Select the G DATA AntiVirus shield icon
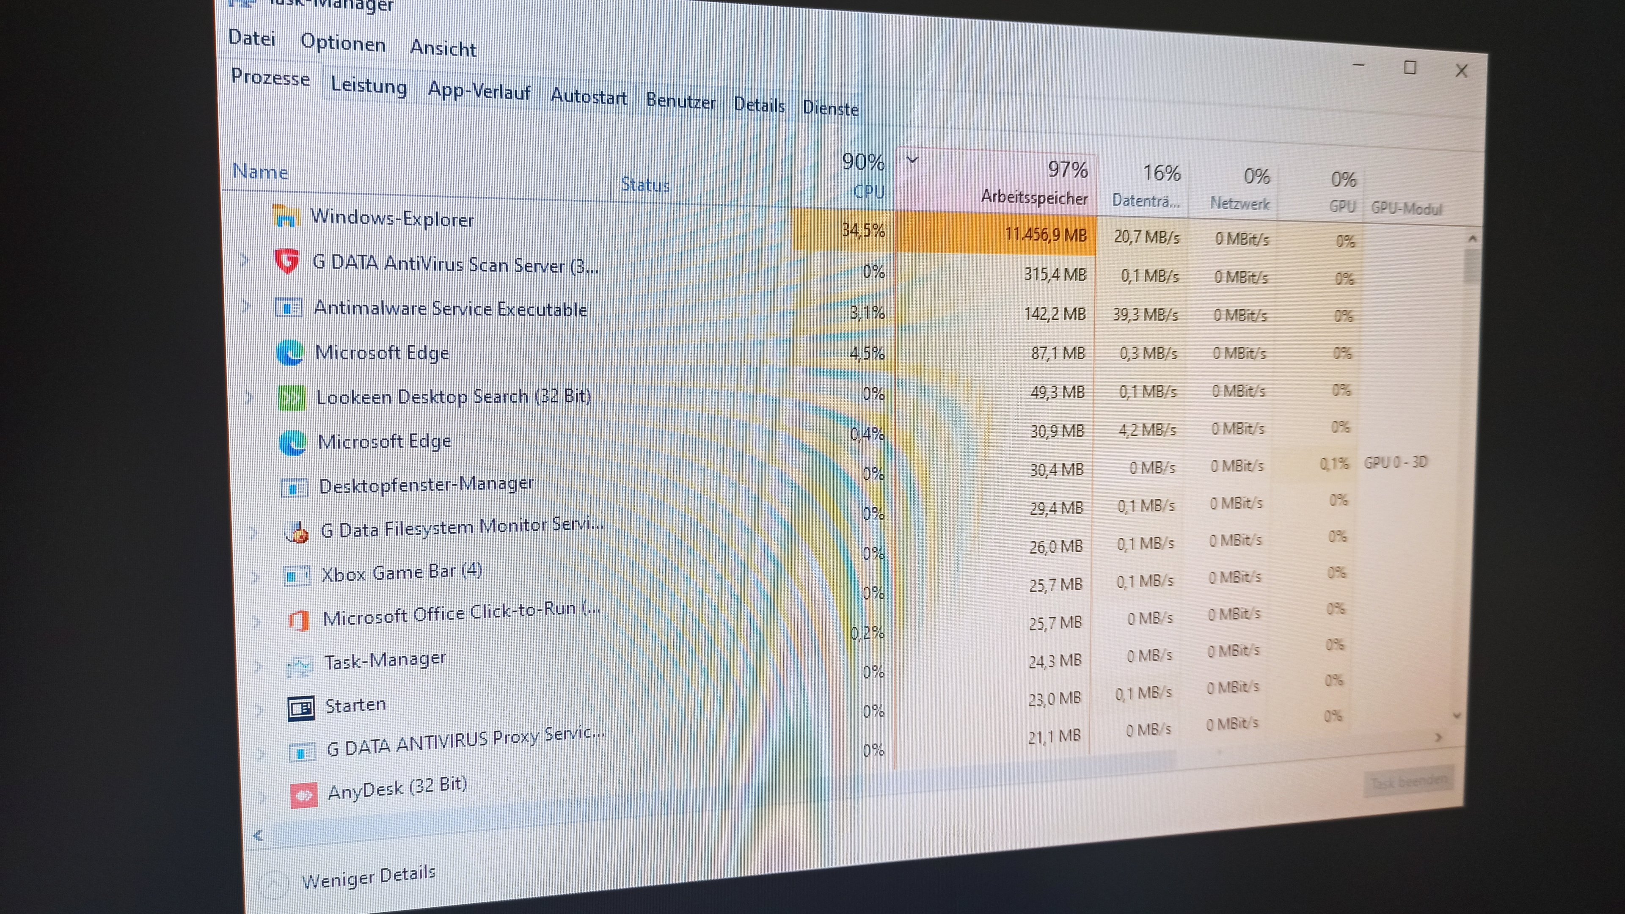This screenshot has height=914, width=1625. (287, 261)
